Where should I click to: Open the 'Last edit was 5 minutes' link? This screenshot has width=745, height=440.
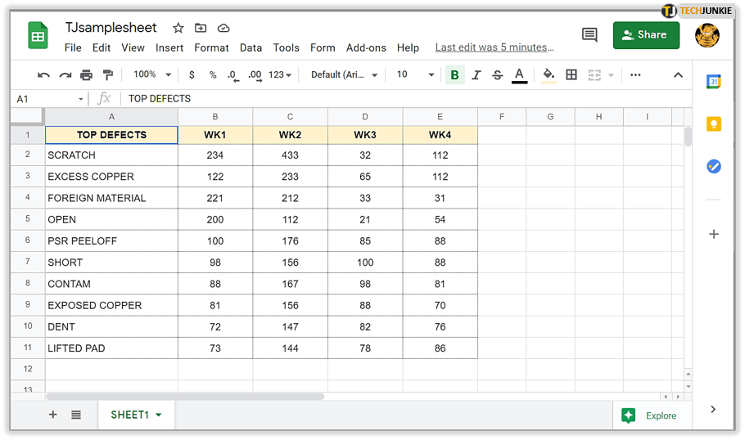(494, 48)
